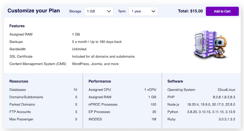Select the Backups feature row label
Viewport: 244px width, 131px height.
pos(16,42)
